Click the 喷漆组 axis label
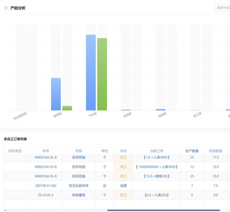The width and height of the screenshot is (230, 212). click(162, 115)
